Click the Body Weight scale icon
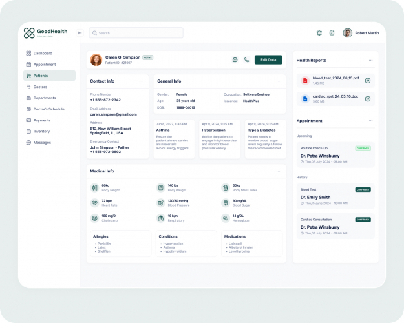 point(161,188)
